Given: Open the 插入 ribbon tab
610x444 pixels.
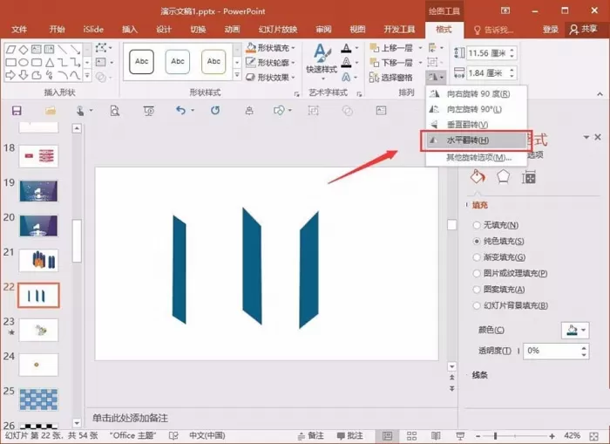Looking at the screenshot, I should tap(130, 30).
